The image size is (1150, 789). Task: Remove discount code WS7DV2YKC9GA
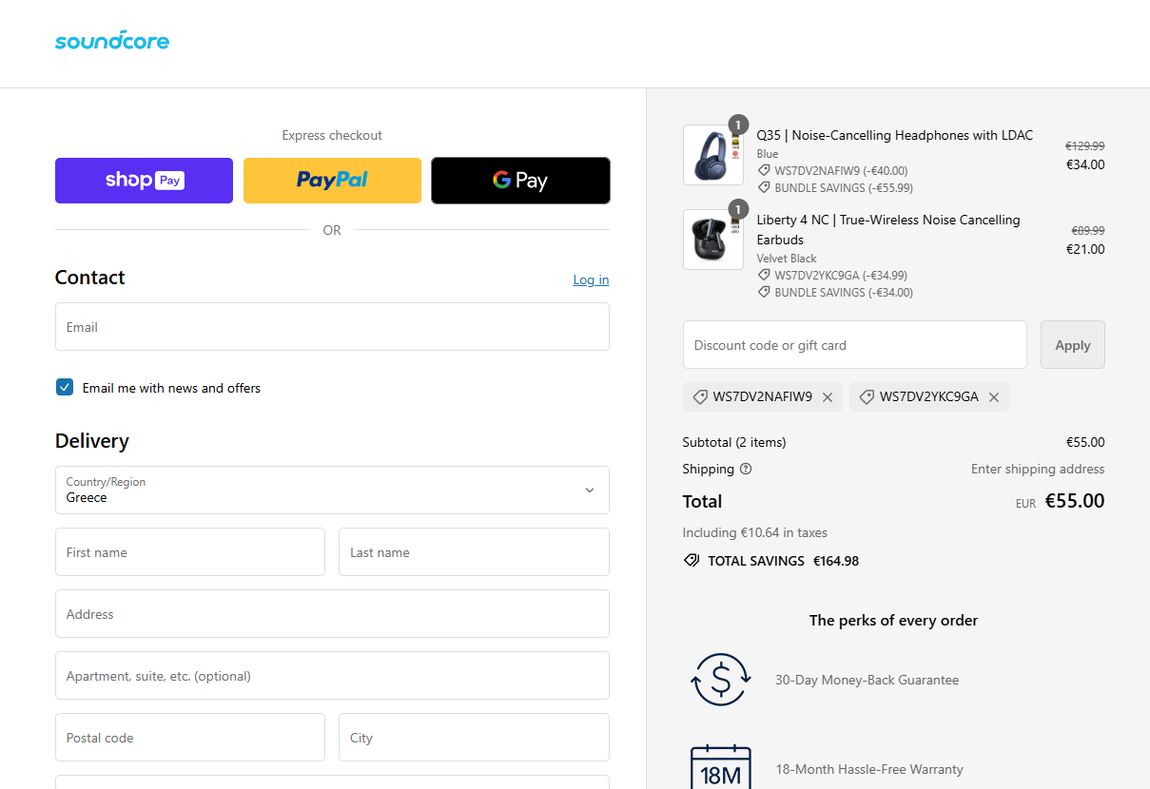(994, 397)
